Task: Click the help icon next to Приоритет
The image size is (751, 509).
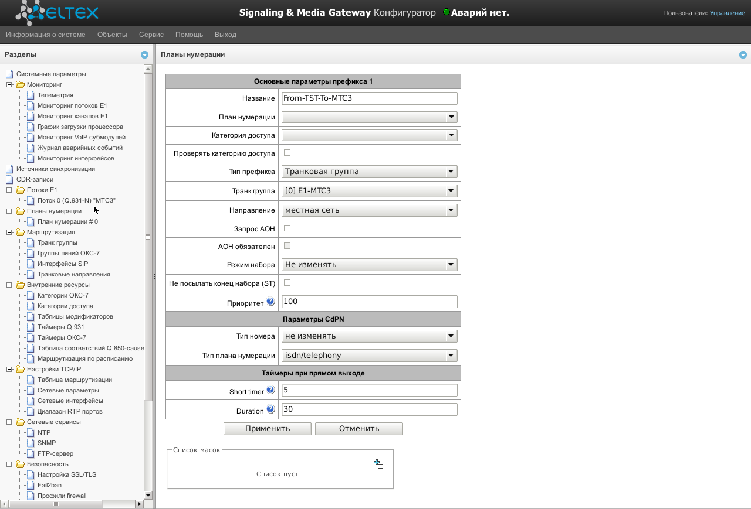Action: pos(270,302)
